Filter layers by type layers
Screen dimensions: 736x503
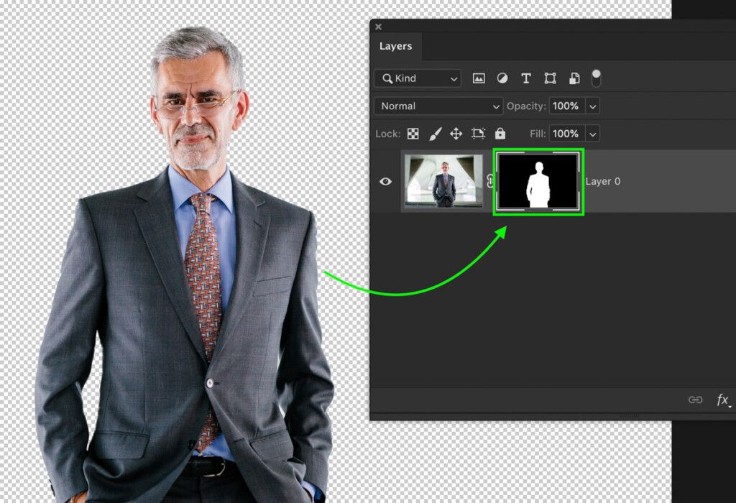[x=526, y=78]
